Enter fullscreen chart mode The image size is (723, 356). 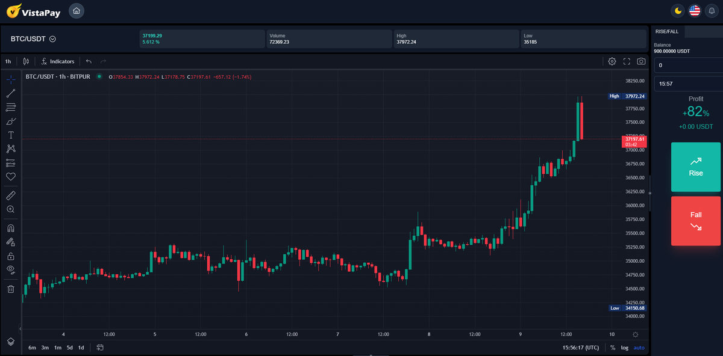coord(627,61)
